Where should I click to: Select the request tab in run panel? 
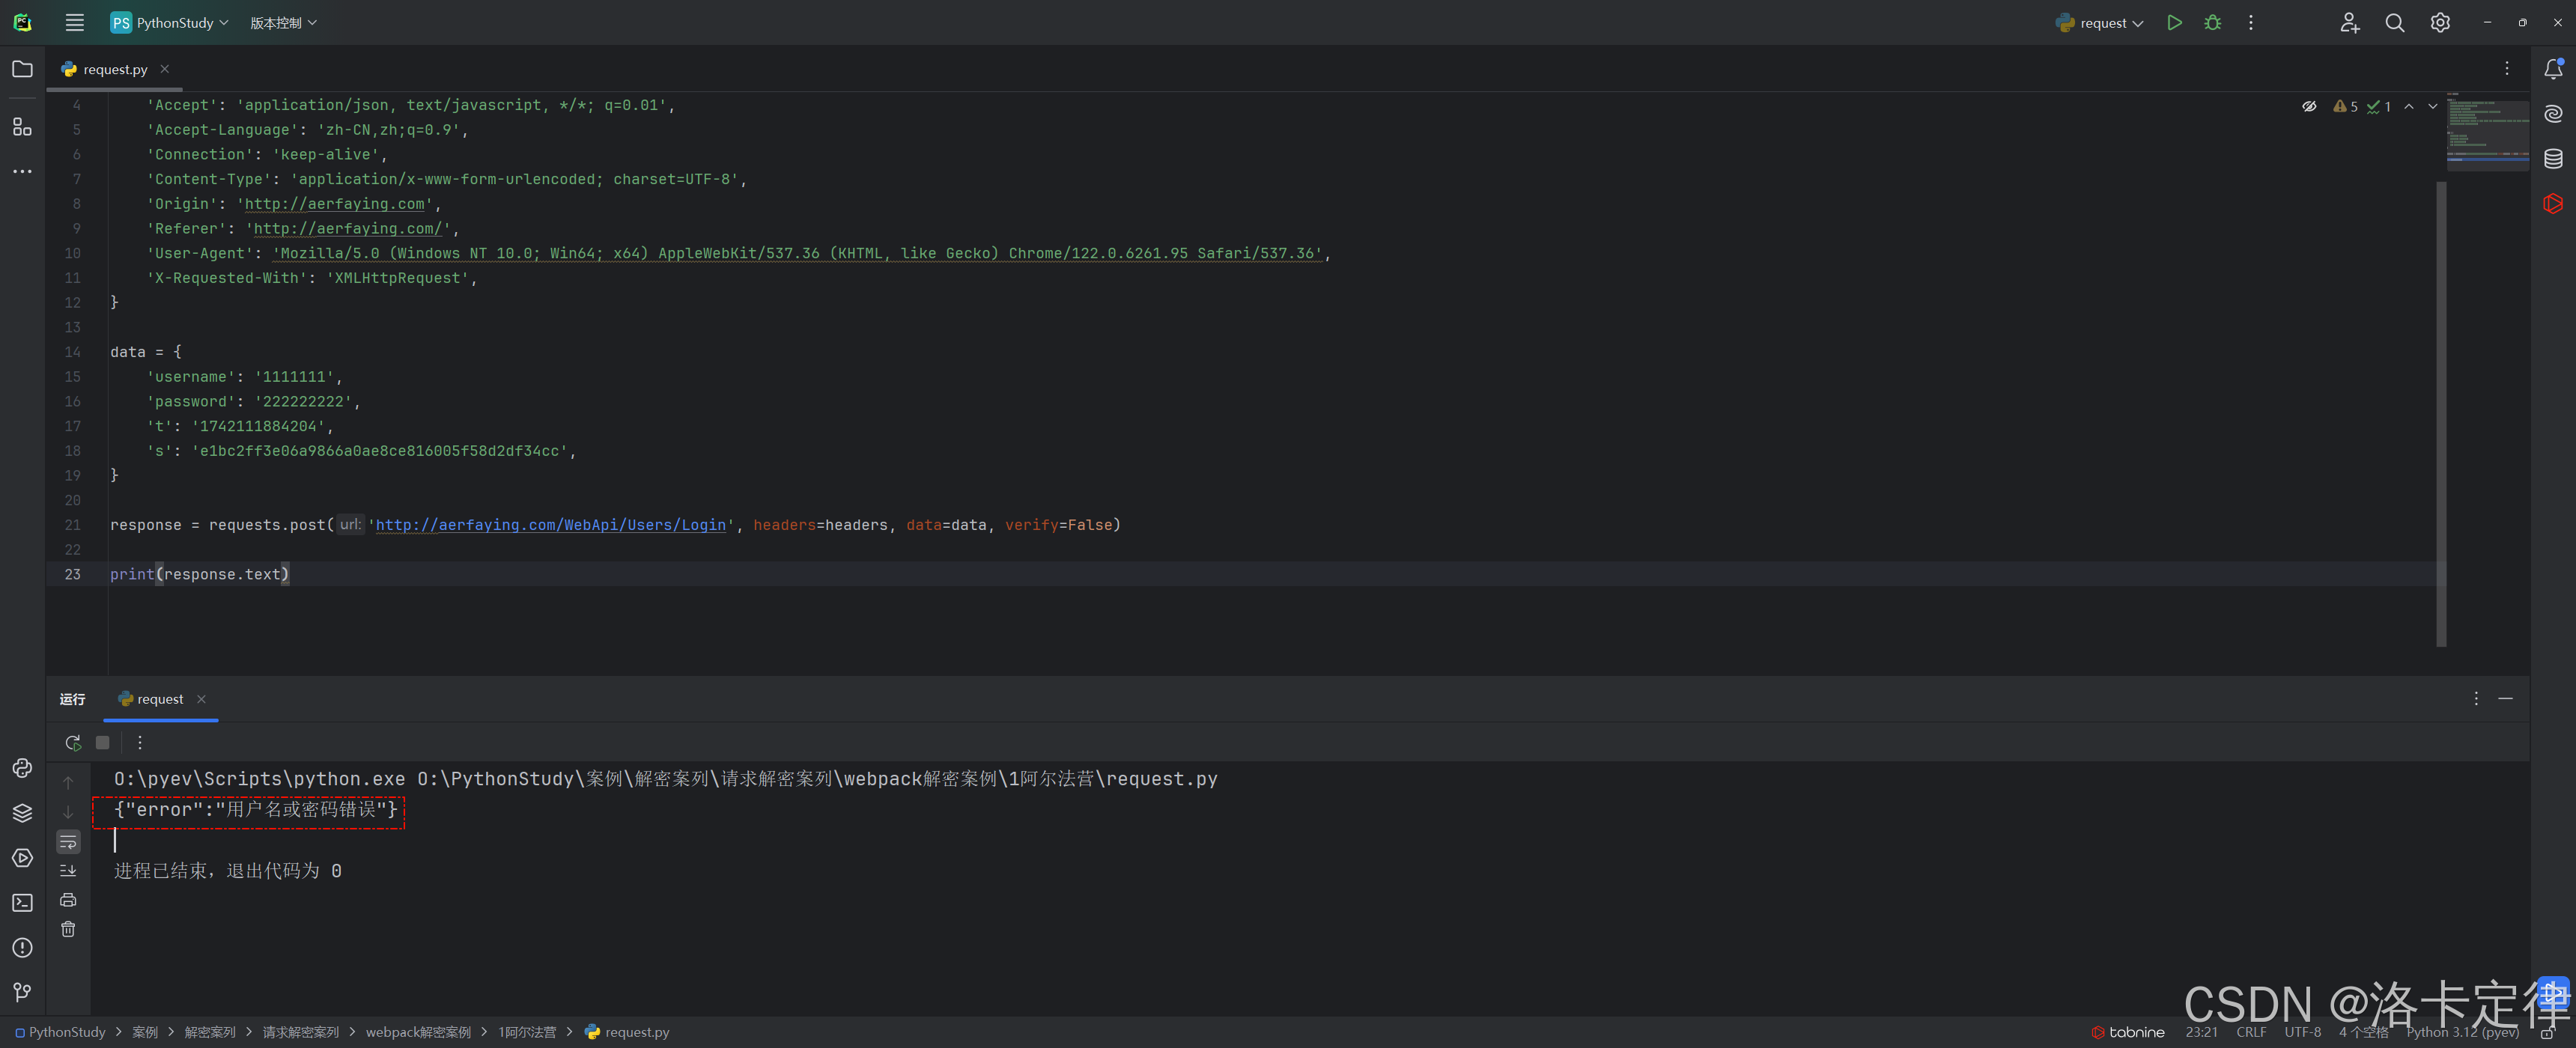(159, 699)
